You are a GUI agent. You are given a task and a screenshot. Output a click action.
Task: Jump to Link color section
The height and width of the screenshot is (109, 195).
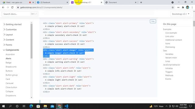pos(170,36)
